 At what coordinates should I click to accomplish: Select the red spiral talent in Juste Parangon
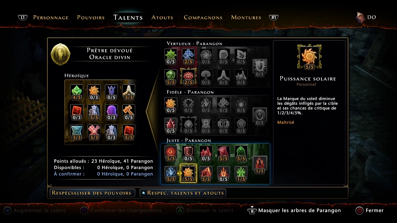pyautogui.click(x=171, y=153)
